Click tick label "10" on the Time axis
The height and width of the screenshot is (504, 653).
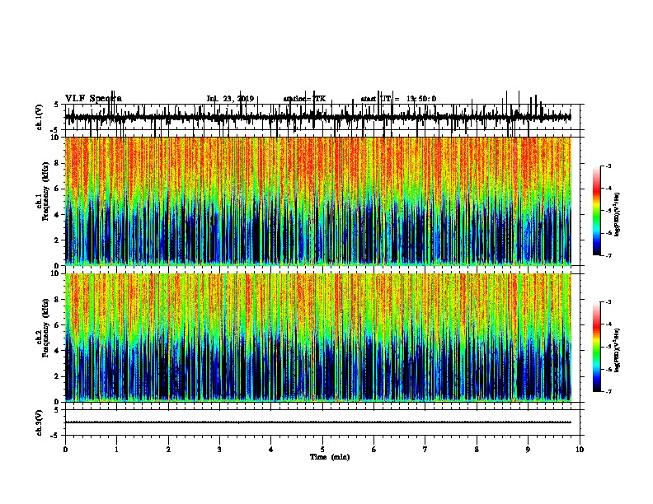580,450
